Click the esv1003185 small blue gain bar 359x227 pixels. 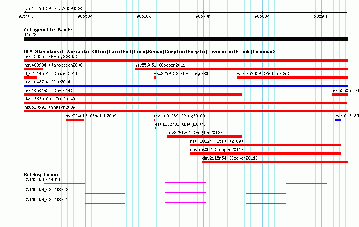coord(338,120)
